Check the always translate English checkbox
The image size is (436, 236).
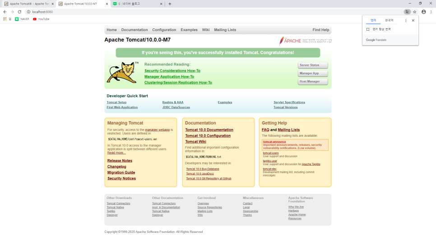coord(368,29)
